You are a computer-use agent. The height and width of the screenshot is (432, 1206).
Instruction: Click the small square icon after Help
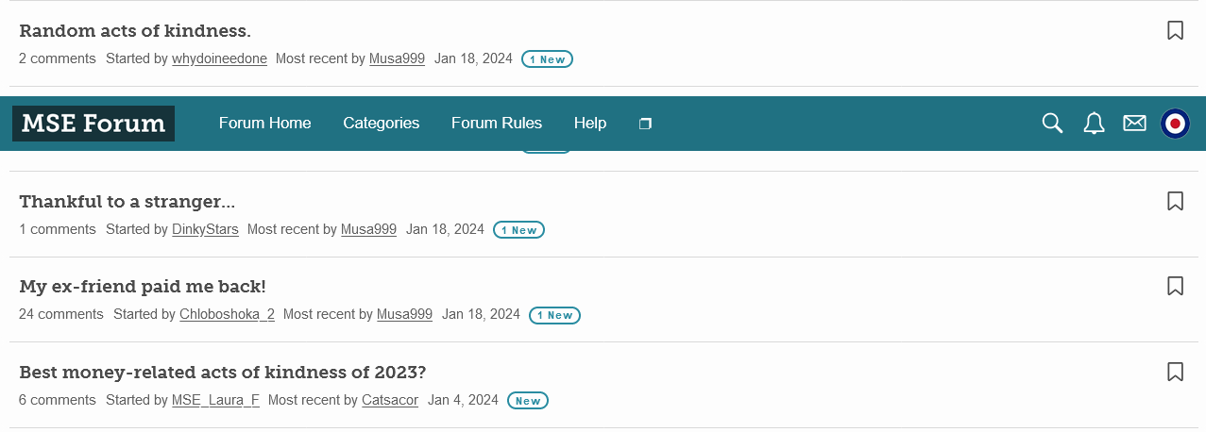pos(645,124)
